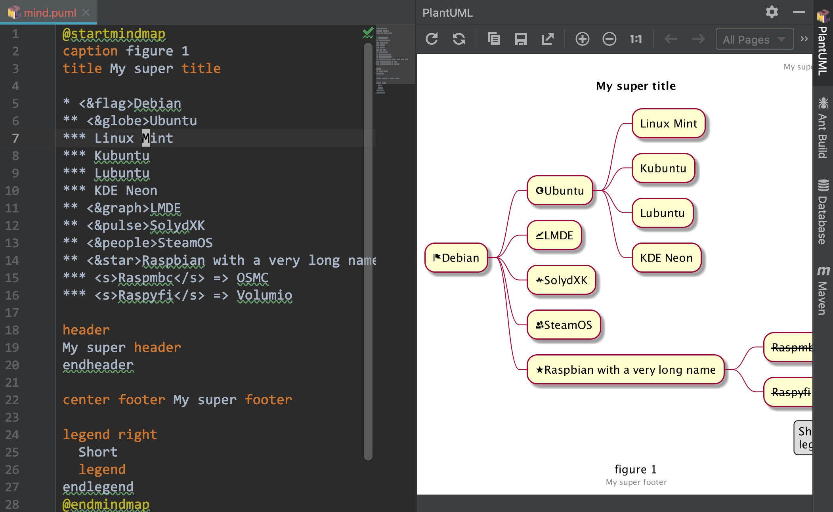The width and height of the screenshot is (833, 512).
Task: Close the mind.puml tab
Action: click(x=86, y=13)
